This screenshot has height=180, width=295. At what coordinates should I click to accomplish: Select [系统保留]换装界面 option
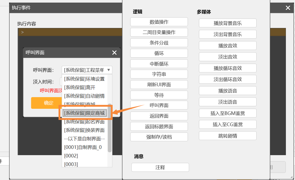tap(84, 130)
